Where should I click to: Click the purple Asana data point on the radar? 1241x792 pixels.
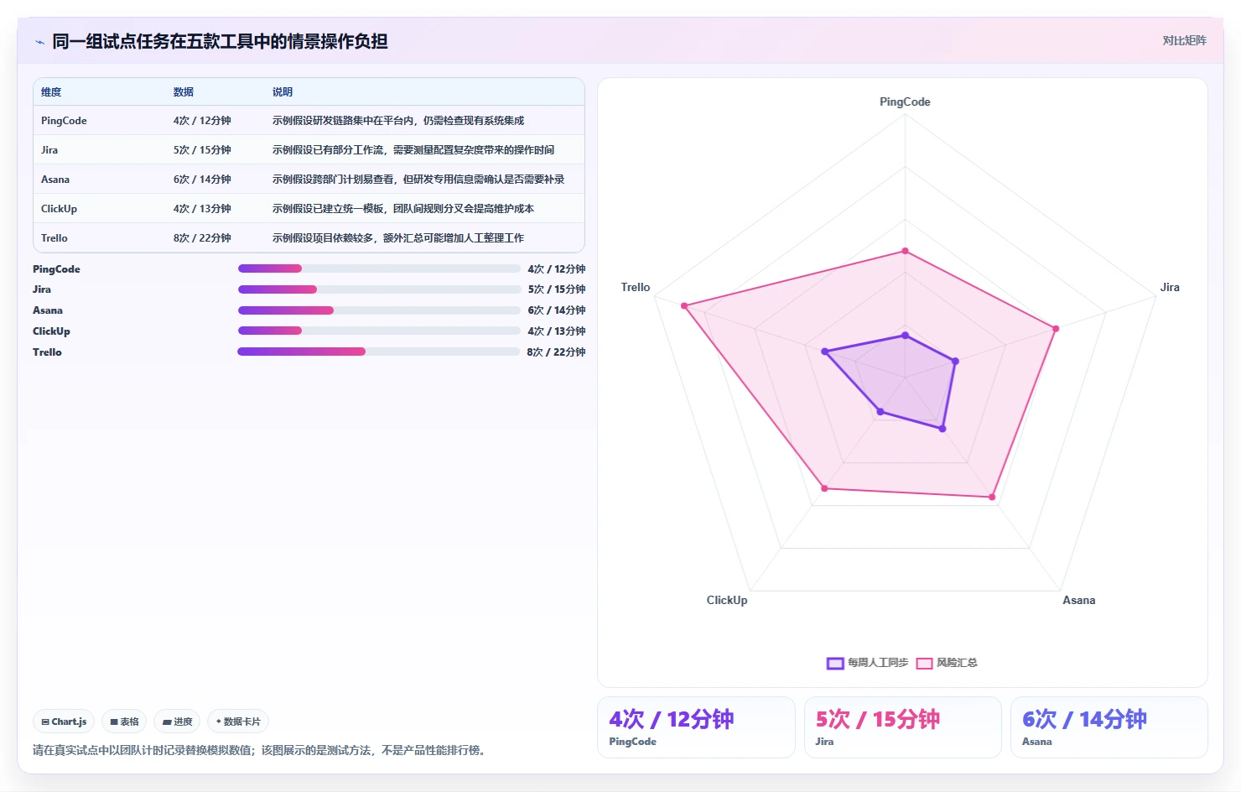[942, 429]
